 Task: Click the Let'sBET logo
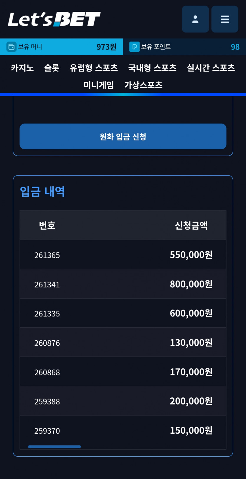click(x=54, y=19)
